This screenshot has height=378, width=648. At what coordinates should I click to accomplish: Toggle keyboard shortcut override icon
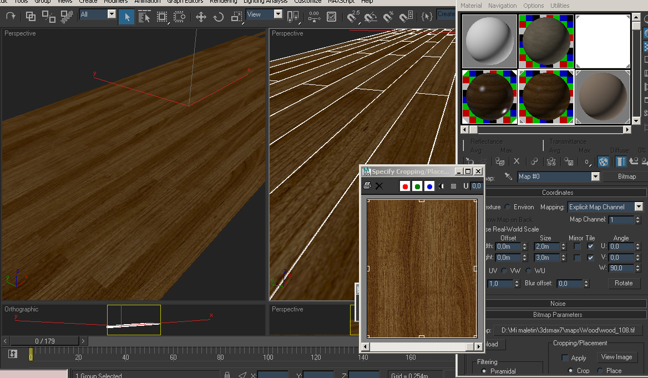331,17
